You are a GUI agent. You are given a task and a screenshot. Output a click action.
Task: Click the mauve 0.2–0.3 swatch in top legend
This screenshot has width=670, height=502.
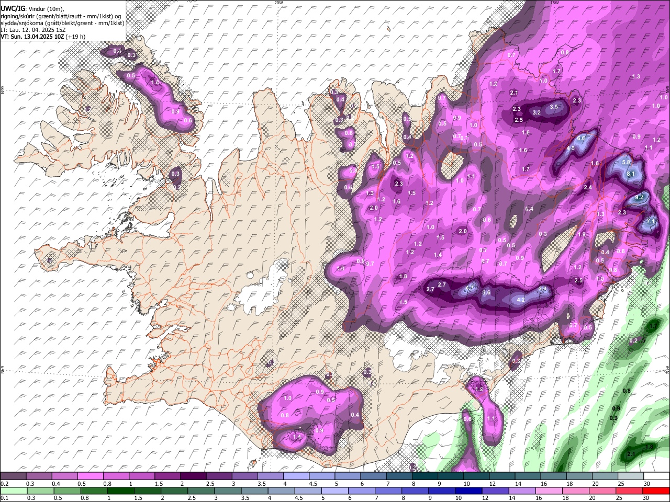point(14,476)
